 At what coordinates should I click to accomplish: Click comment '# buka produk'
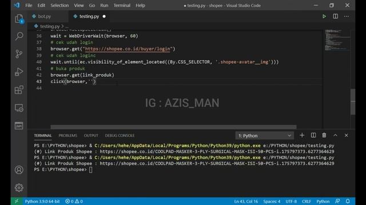coord(67,68)
